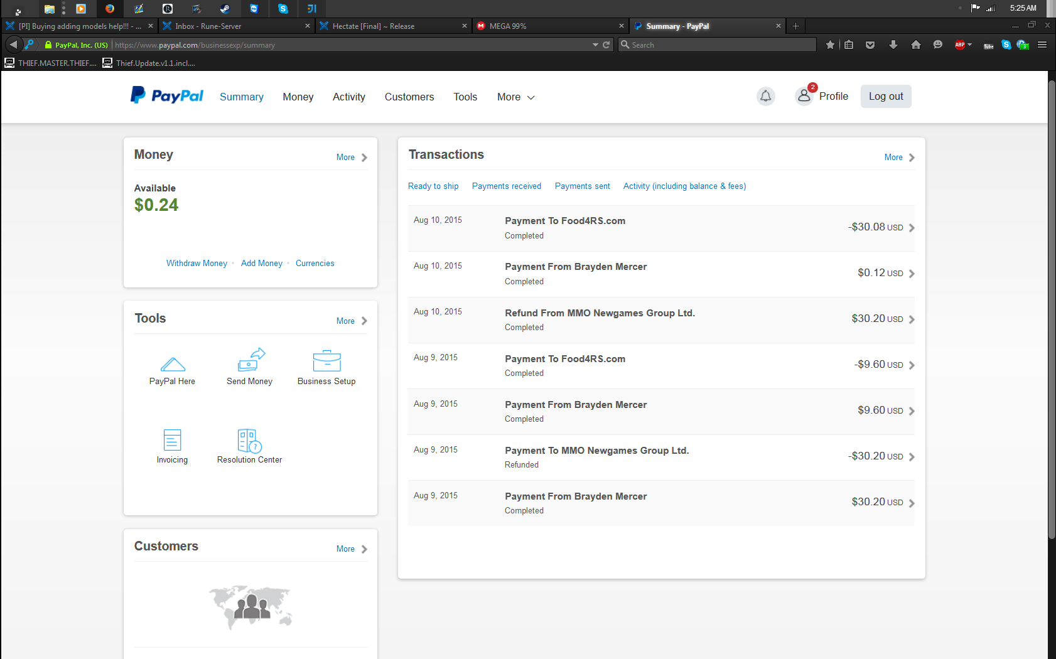
Task: Open the Customers nav item
Action: pos(409,97)
